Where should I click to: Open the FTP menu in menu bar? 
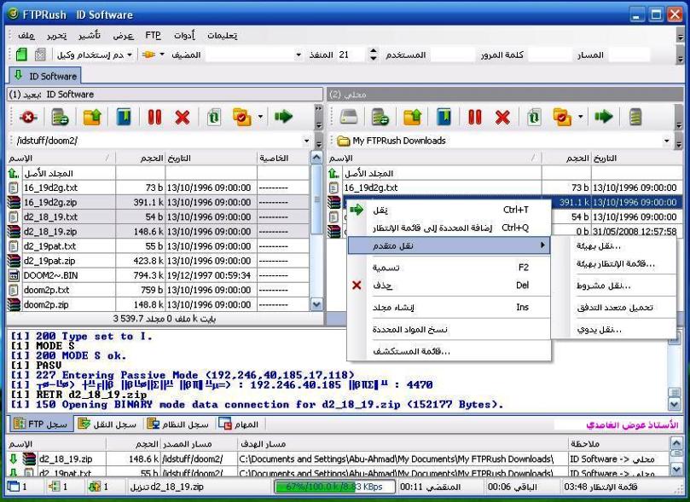coord(153,35)
